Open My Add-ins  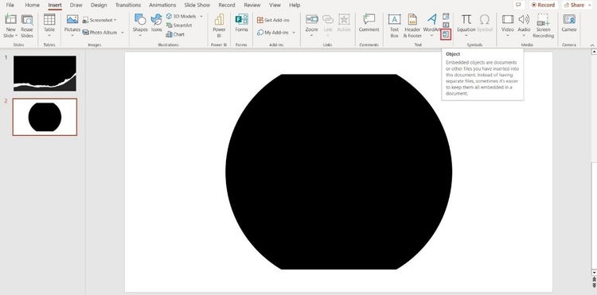tap(273, 33)
